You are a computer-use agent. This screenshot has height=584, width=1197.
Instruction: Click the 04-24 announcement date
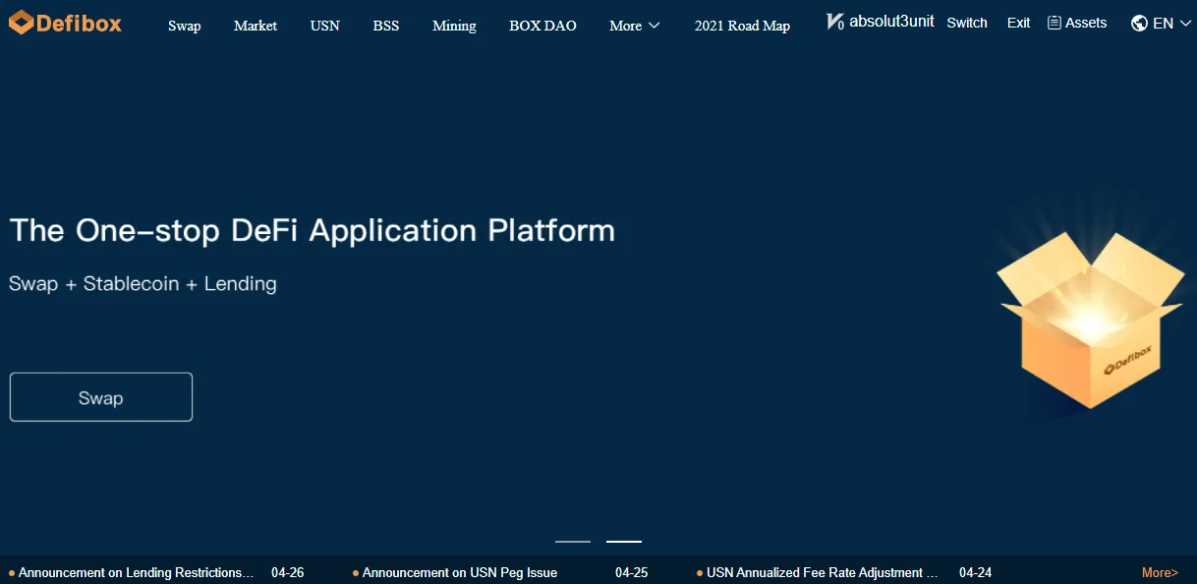976,572
